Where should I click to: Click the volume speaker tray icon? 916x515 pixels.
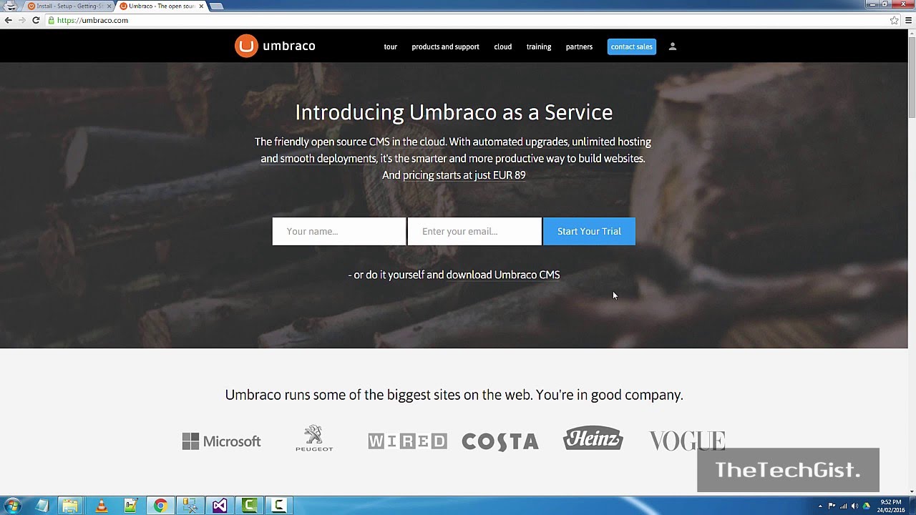[854, 506]
